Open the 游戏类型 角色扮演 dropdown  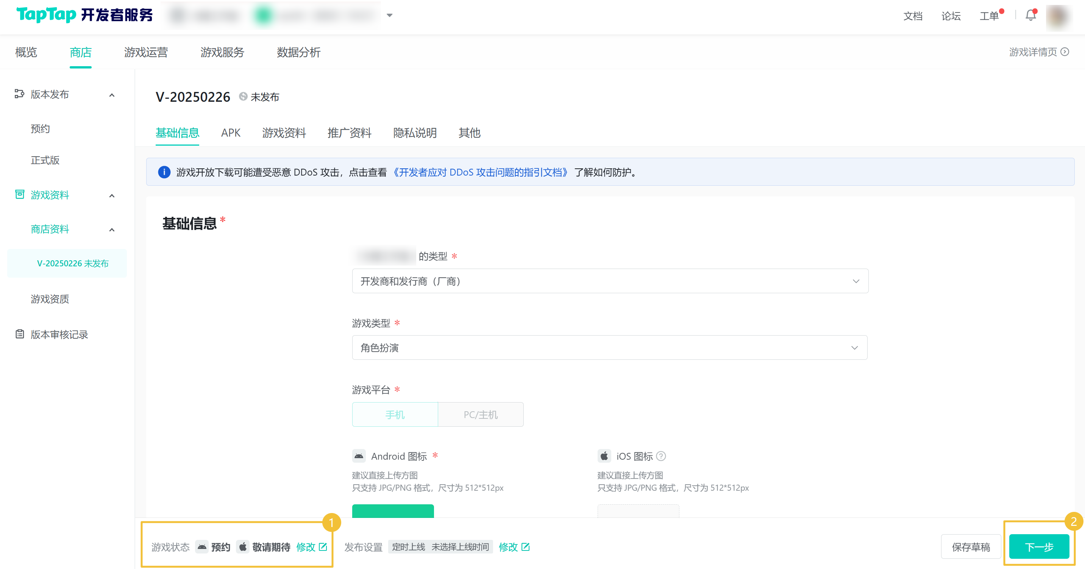tap(609, 348)
